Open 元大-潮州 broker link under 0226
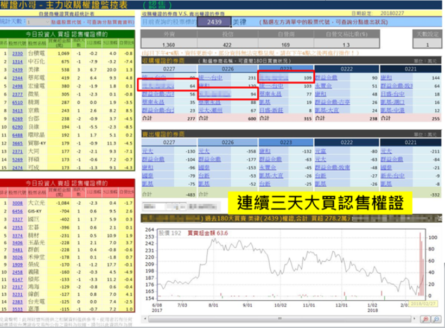This screenshot has height=328, width=445. click(211, 110)
